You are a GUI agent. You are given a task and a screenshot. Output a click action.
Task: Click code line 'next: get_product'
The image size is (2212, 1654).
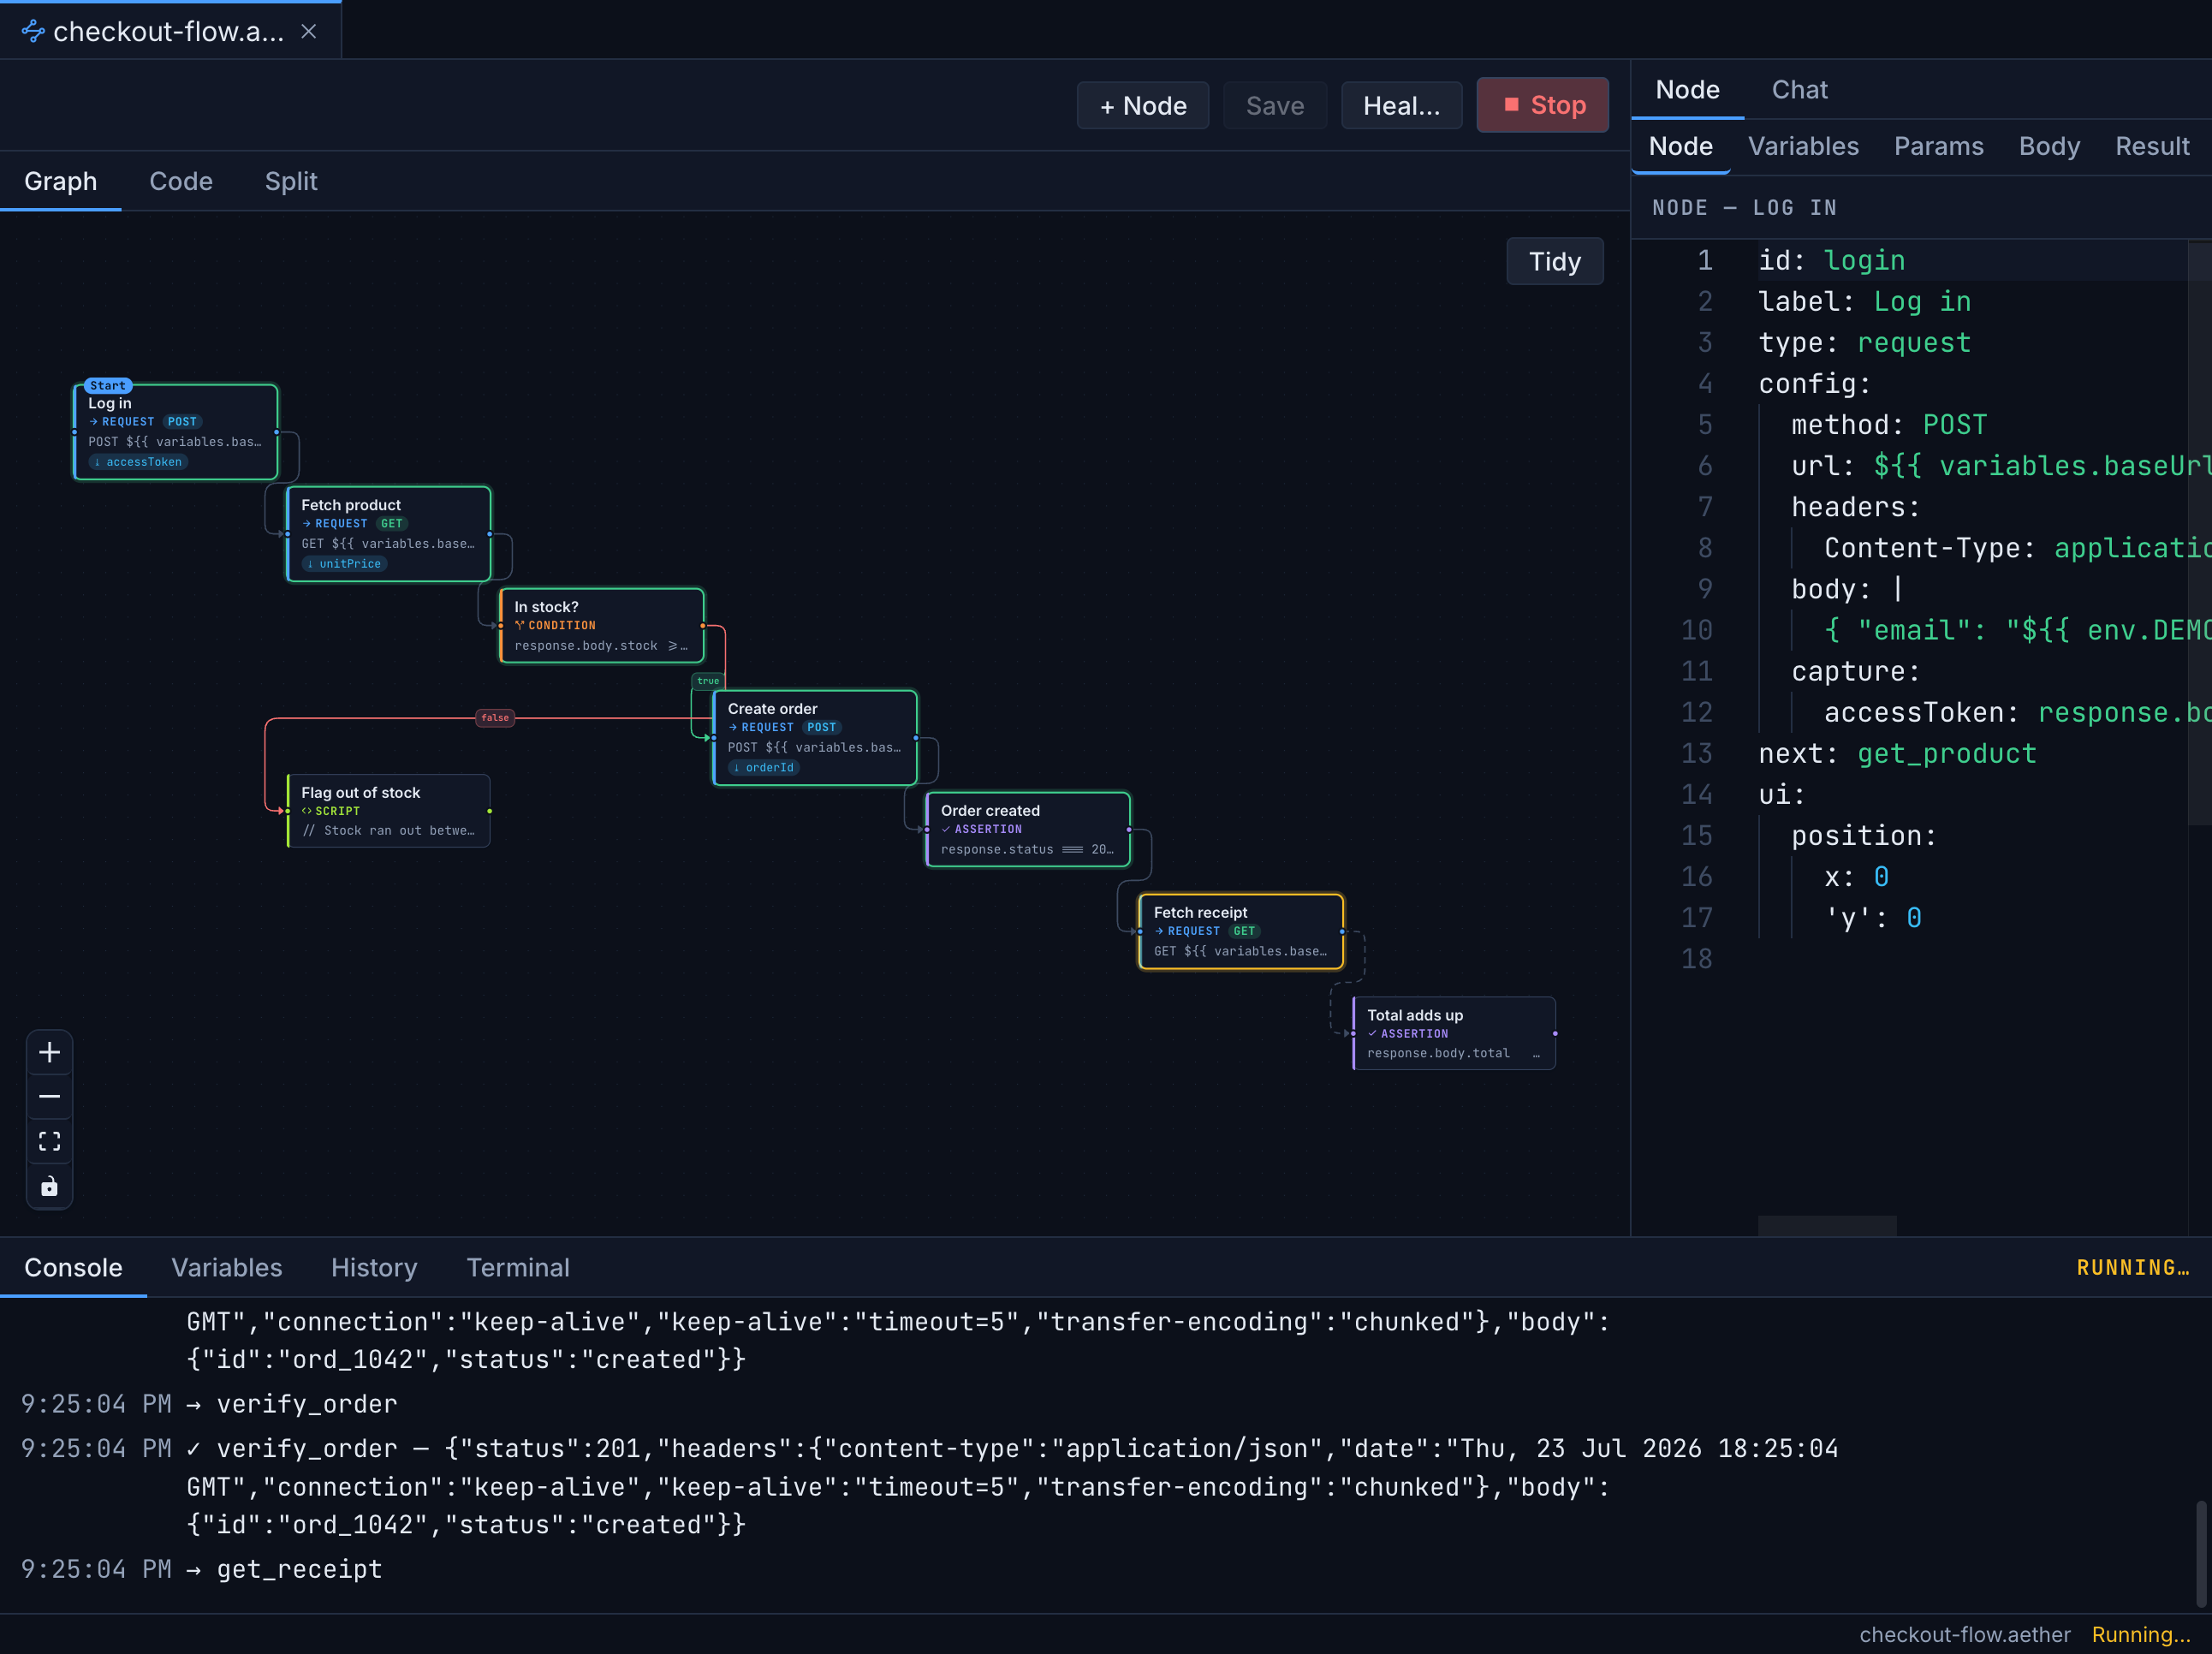point(1897,753)
